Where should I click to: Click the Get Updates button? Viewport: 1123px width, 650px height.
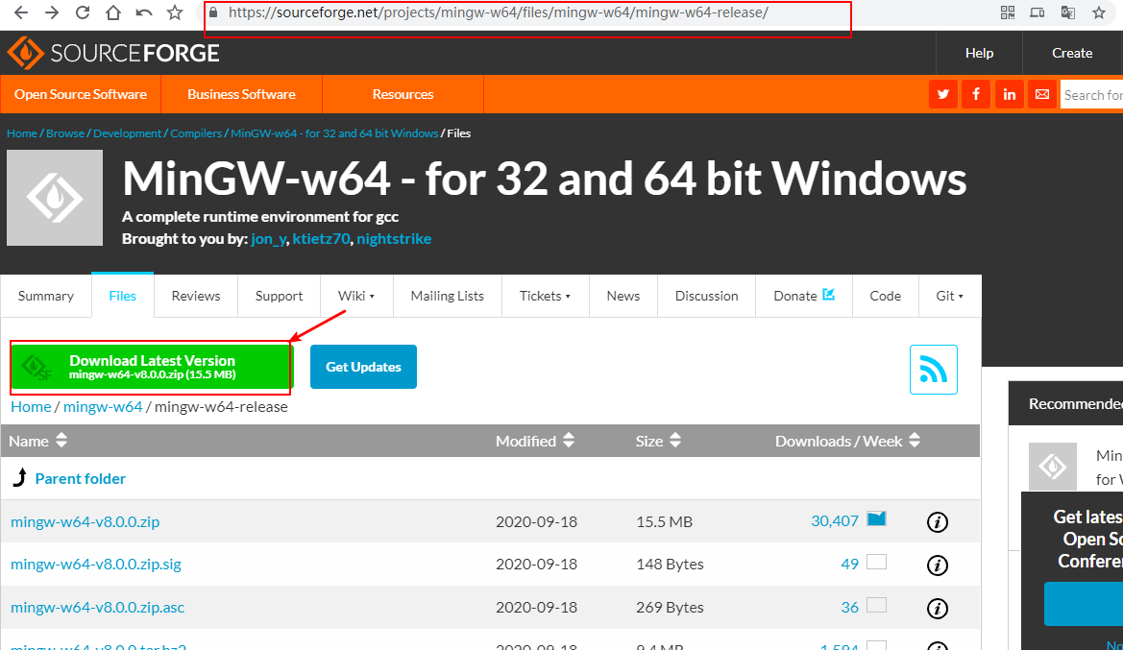pos(363,367)
